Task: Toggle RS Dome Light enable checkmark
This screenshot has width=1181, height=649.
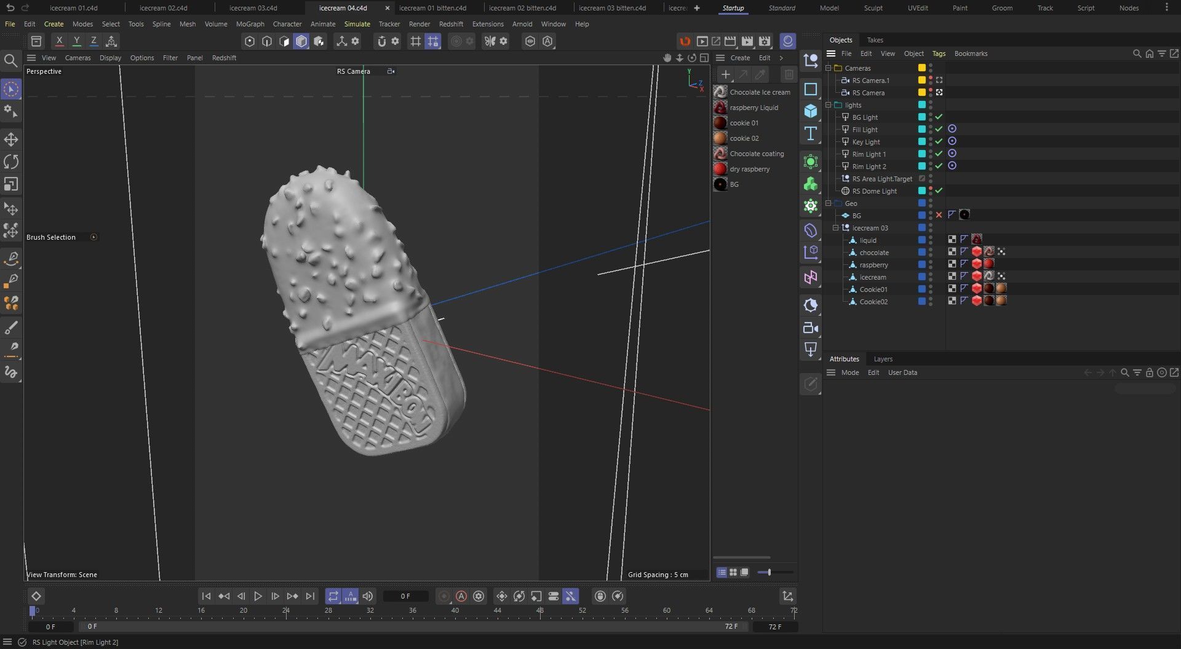Action: pos(939,191)
